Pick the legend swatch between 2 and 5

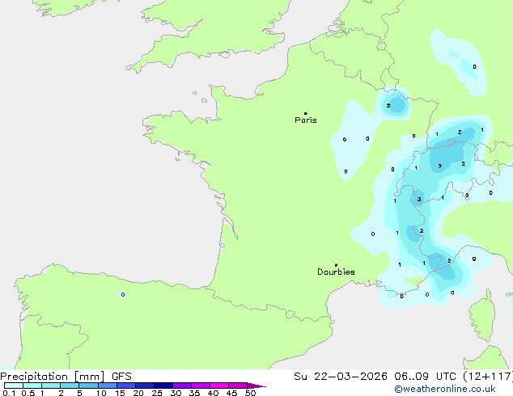point(70,385)
